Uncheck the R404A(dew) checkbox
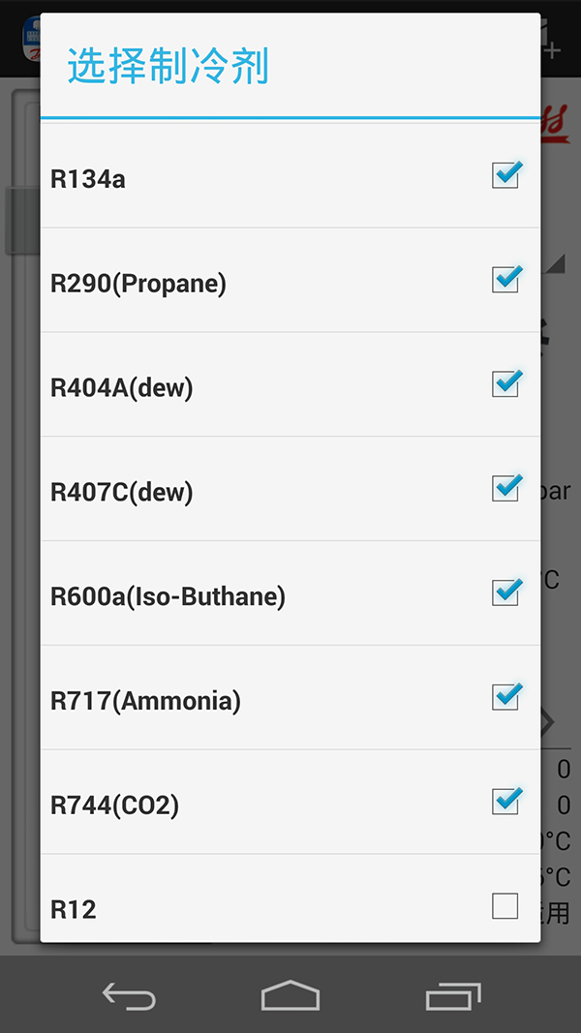Viewport: 581px width, 1033px height. click(505, 384)
